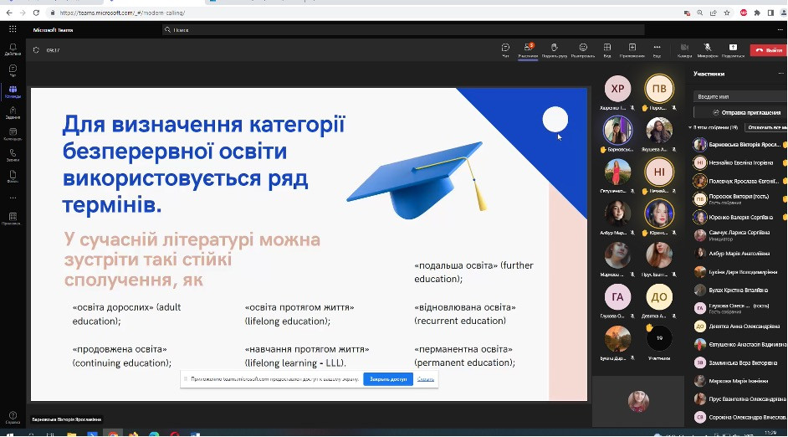
Task: Open Participants panel more options ellipsis
Action: (780, 74)
